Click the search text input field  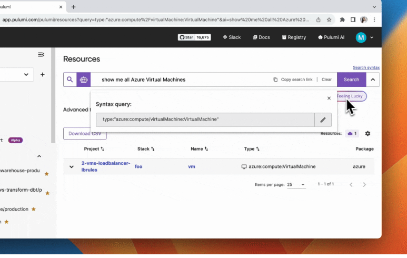tap(182, 80)
